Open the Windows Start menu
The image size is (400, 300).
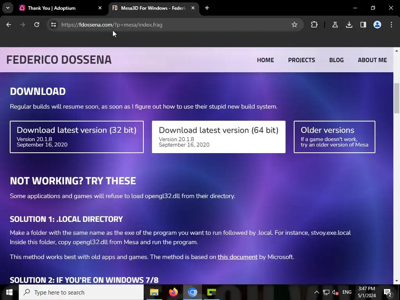tap(9, 292)
